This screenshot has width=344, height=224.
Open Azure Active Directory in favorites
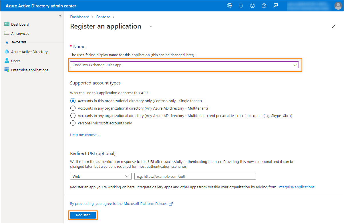tap(29, 52)
